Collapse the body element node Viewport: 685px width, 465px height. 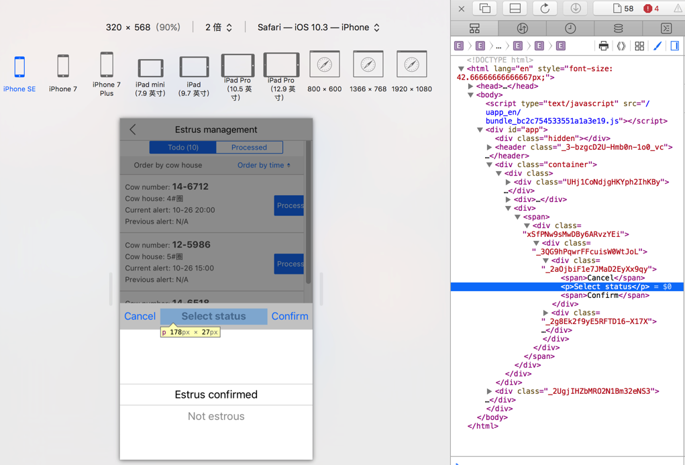(470, 95)
